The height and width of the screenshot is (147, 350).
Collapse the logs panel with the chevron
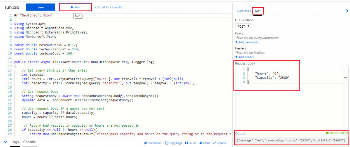coord(5,142)
